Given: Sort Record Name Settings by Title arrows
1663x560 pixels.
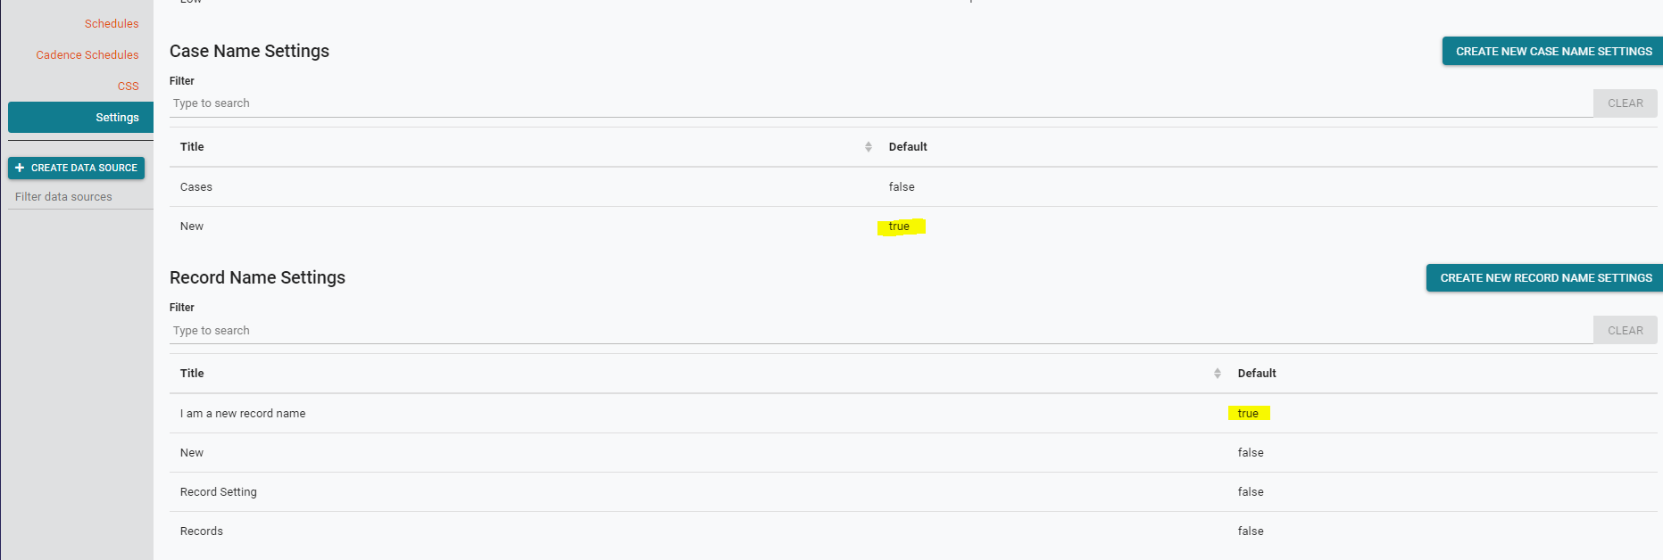Looking at the screenshot, I should tap(1217, 374).
